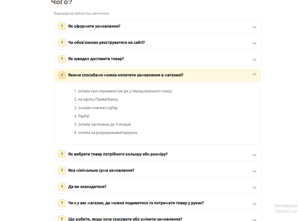The width and height of the screenshot is (298, 221).
Task: Open chevron for 'Де ви знаходитеся?'
Action: click(254, 187)
